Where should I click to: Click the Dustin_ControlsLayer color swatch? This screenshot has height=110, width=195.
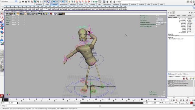173,83
